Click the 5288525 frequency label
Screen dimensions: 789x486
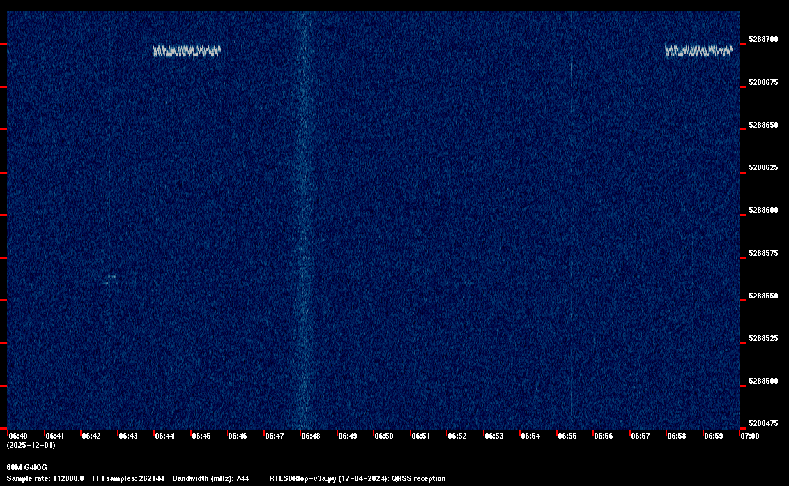(x=763, y=338)
